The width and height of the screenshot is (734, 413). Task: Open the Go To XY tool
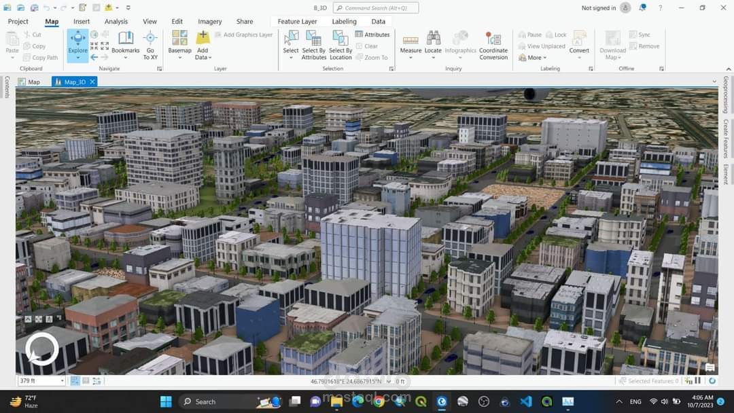tap(150, 45)
